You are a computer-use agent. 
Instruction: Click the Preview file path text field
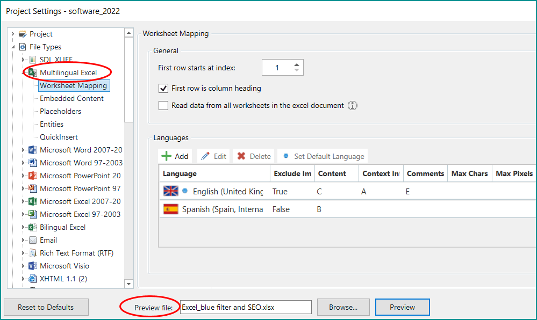pyautogui.click(x=245, y=307)
